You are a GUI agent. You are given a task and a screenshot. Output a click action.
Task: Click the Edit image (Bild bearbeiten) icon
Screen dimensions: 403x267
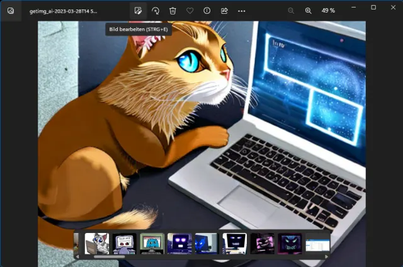tap(138, 11)
